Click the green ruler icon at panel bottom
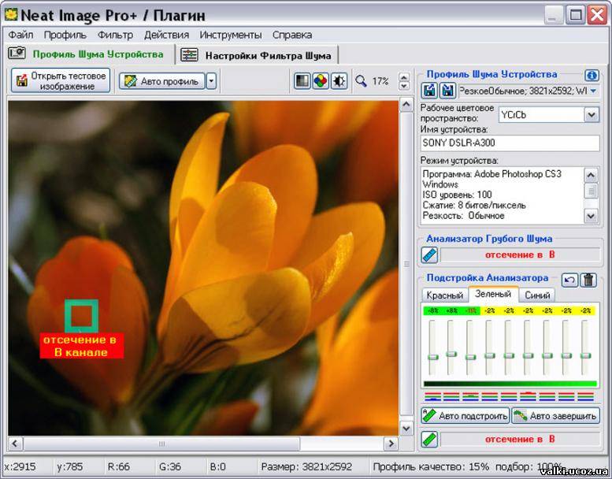Image resolution: width=612 pixels, height=479 pixels. point(429,439)
